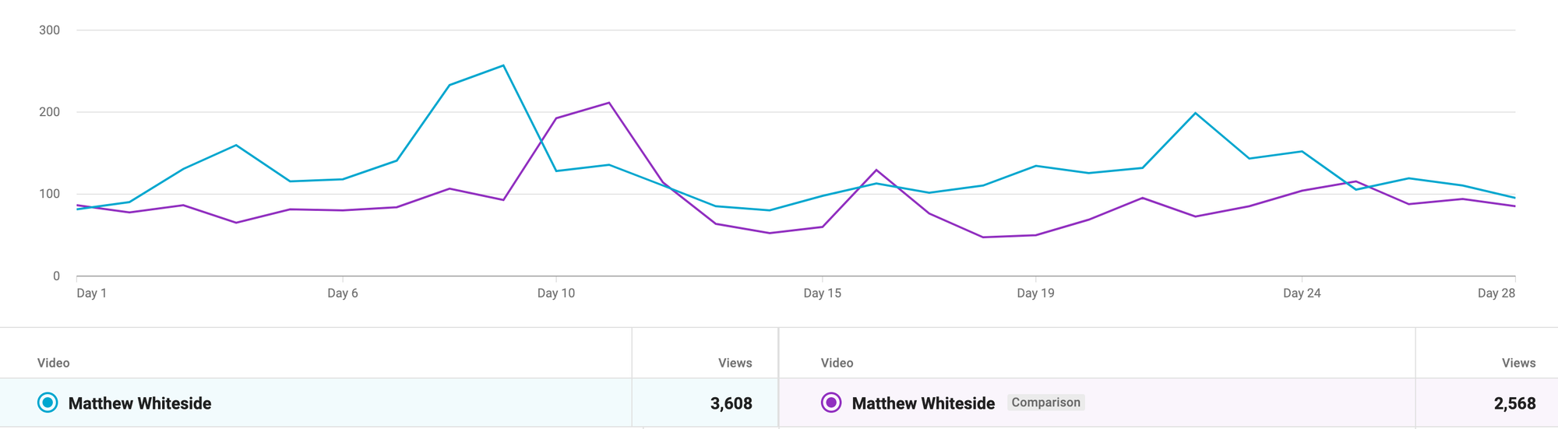Image resolution: width=1558 pixels, height=429 pixels.
Task: Select Day 24 on the x-axis
Action: click(x=1302, y=293)
